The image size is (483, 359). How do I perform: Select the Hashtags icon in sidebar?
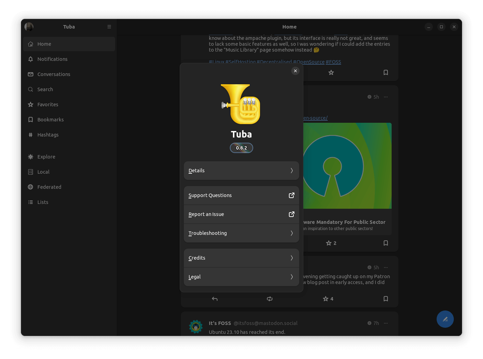click(31, 134)
